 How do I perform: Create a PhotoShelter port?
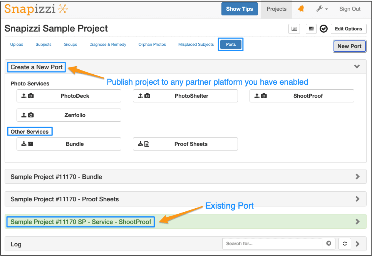point(185,96)
